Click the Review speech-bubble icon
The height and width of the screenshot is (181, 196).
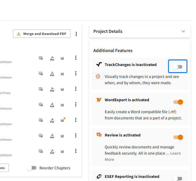99,135
